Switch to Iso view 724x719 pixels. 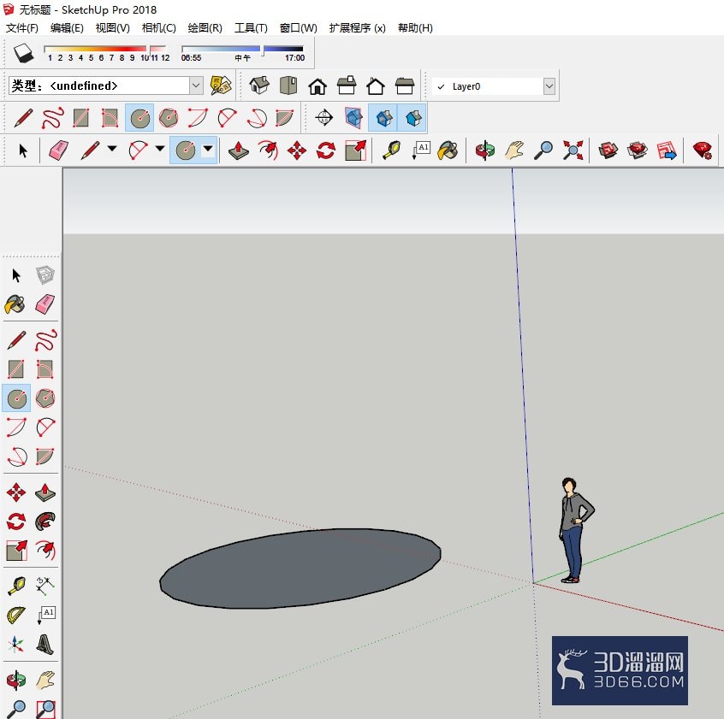coord(259,85)
